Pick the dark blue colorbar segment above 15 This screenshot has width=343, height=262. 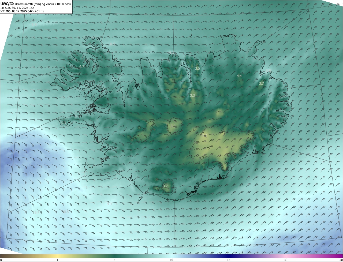[229, 256]
